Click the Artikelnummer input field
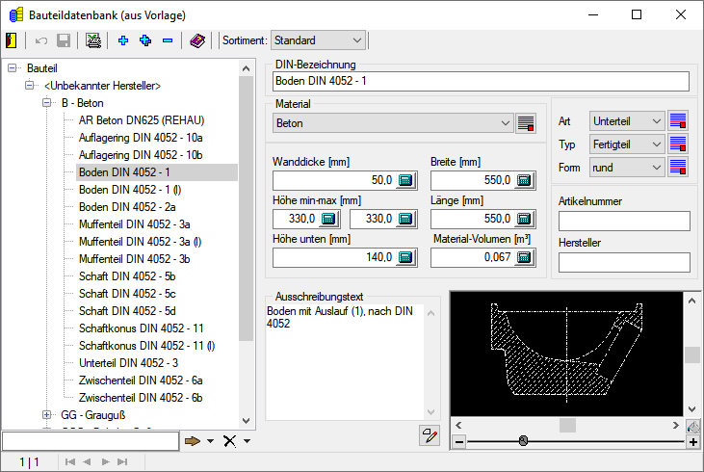The height and width of the screenshot is (472, 704). pyautogui.click(x=624, y=222)
